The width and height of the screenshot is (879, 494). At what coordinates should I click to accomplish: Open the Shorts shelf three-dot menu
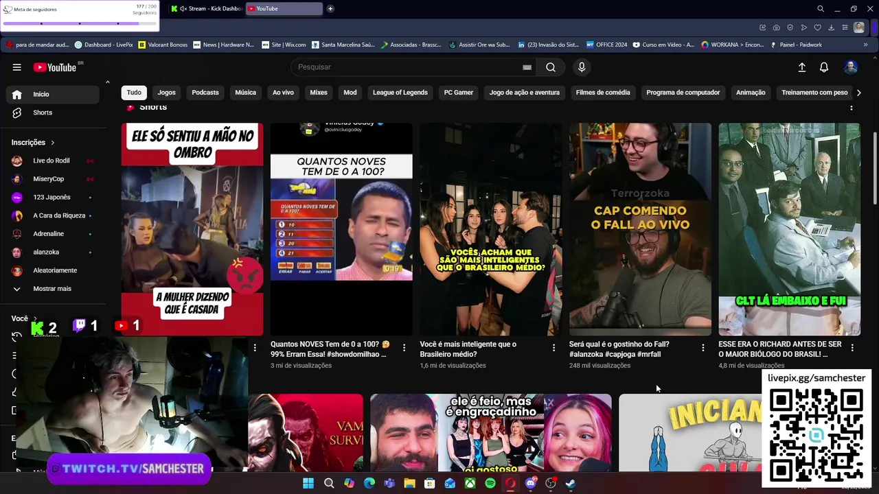(x=852, y=108)
